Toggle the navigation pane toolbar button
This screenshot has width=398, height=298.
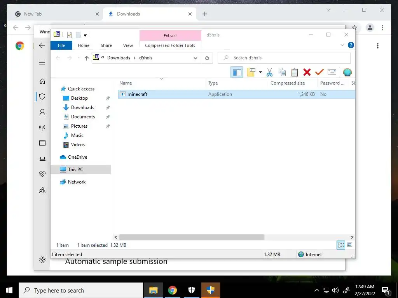[x=237, y=73]
